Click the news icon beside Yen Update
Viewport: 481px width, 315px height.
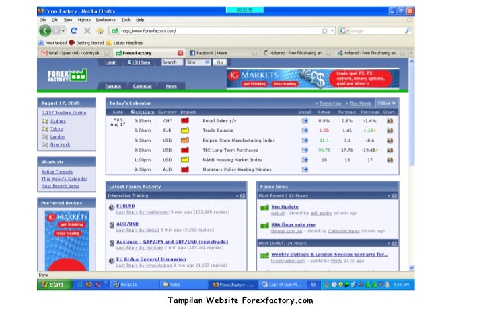pos(264,208)
